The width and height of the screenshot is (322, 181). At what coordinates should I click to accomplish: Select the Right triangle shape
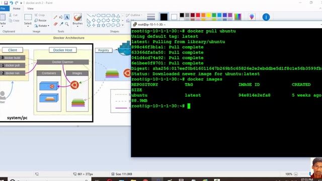[x=89, y=21]
